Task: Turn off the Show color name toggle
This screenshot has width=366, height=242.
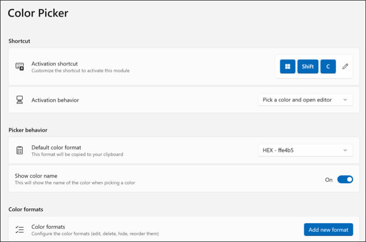Action: point(345,179)
